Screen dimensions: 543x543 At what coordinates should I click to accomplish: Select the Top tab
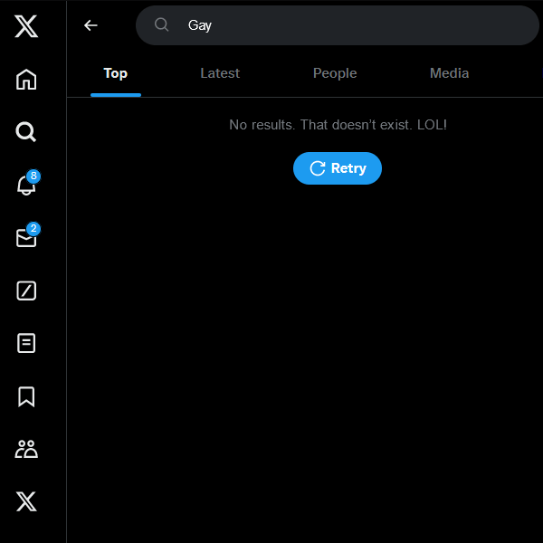[115, 73]
